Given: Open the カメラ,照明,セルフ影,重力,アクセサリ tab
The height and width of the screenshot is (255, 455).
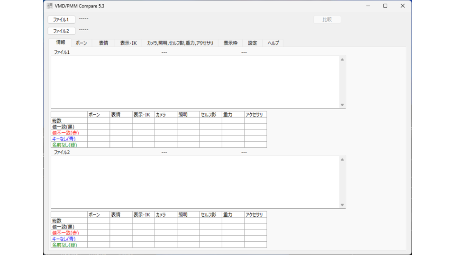Looking at the screenshot, I should click(180, 43).
